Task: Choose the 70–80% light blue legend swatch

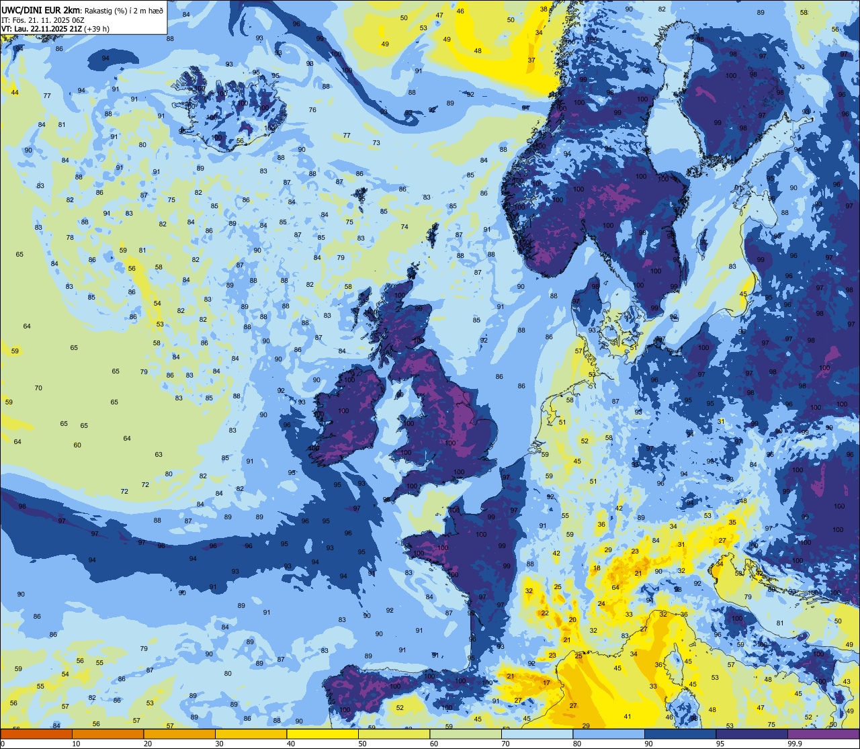Action: (x=537, y=734)
